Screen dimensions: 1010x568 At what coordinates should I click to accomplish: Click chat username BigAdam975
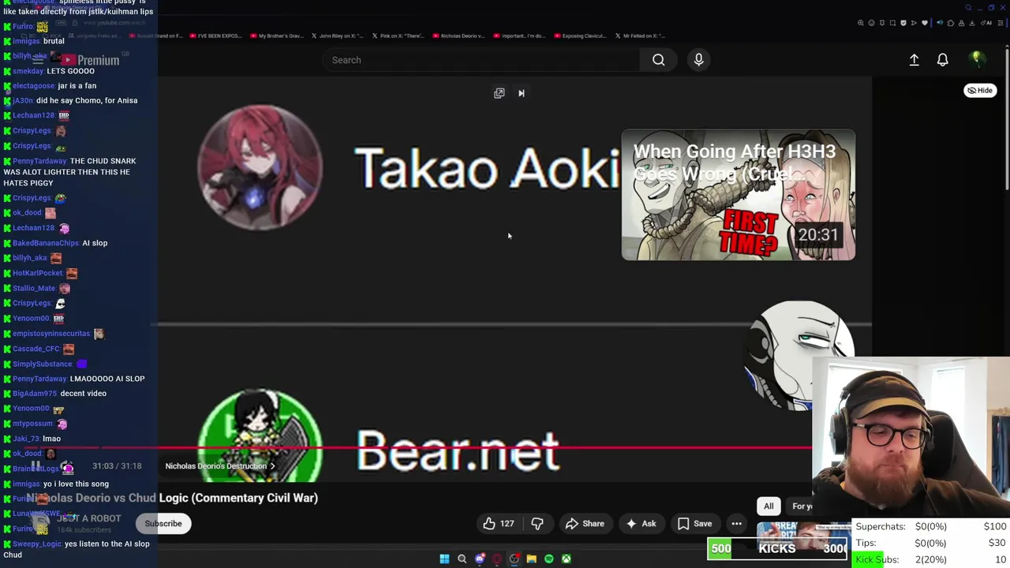[x=35, y=394]
